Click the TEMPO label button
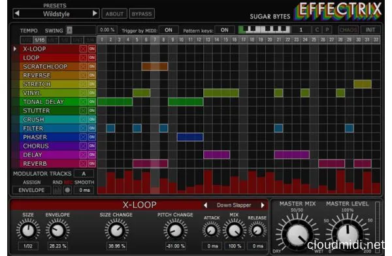 pyautogui.click(x=29, y=31)
